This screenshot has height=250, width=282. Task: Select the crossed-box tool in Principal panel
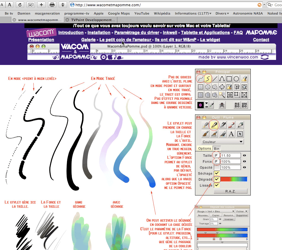click(244, 95)
